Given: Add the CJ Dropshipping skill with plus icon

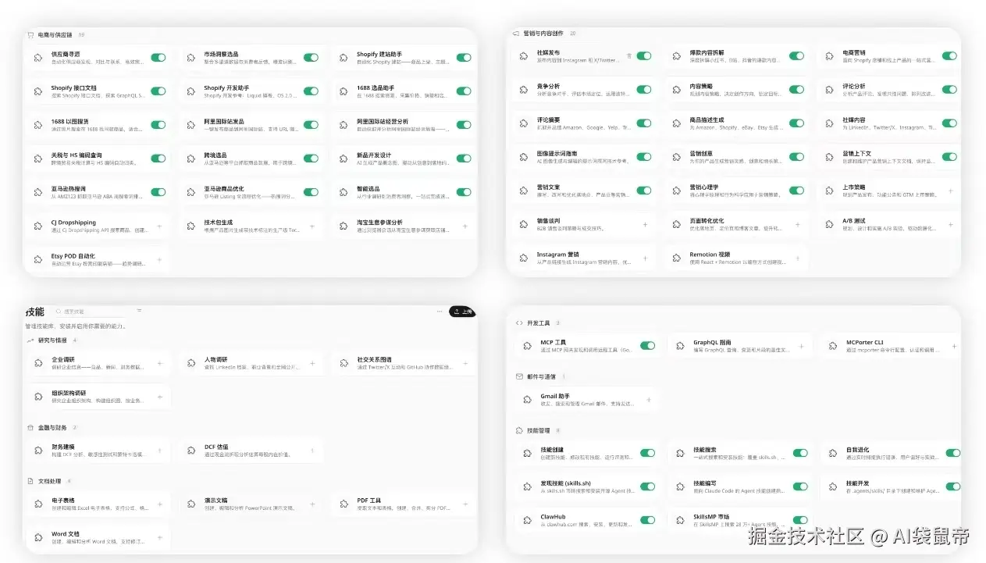Looking at the screenshot, I should tap(159, 226).
